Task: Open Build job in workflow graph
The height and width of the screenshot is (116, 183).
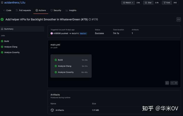Action: (71, 60)
